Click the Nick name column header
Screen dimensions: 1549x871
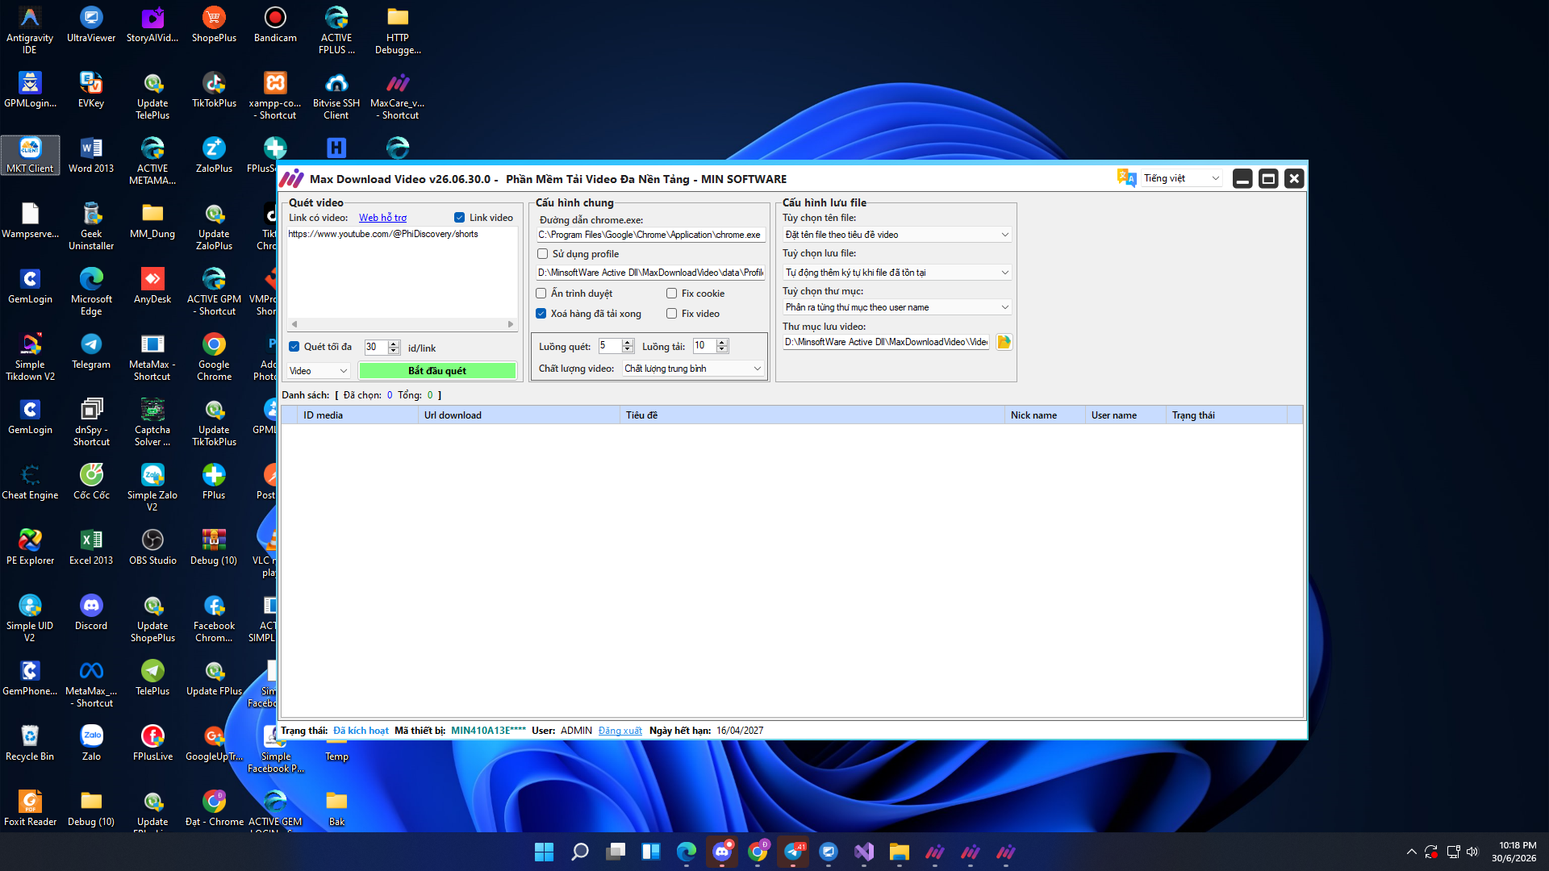tap(1045, 415)
